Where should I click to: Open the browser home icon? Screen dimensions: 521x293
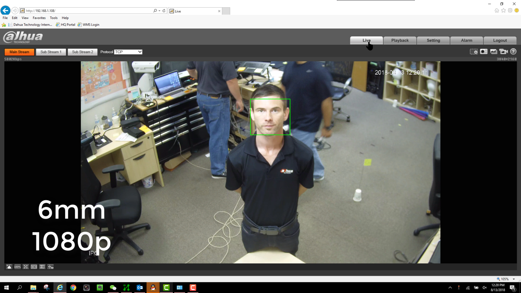pyautogui.click(x=497, y=10)
